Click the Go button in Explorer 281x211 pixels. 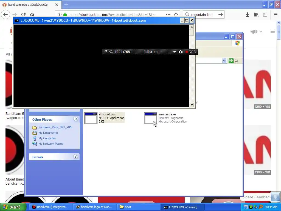[234, 61]
